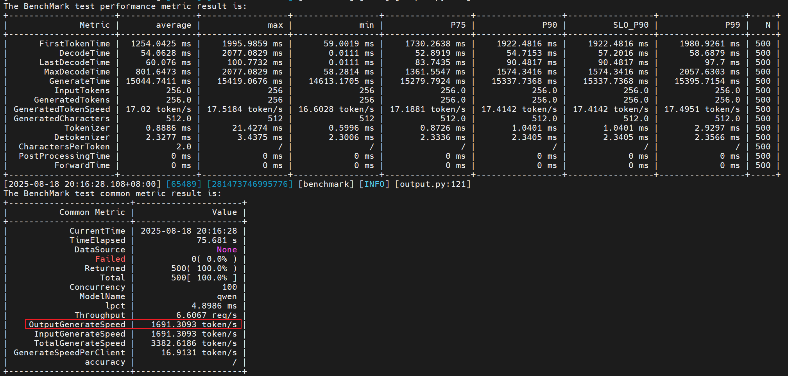Screen dimensions: 788x376
Task: Click TotalGenerateSpeed value 3382.6186 token/s
Action: [x=194, y=343]
